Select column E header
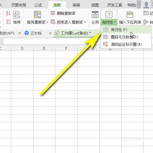Image resolution: width=153 pixels, height=153 pixels. (x=44, y=48)
